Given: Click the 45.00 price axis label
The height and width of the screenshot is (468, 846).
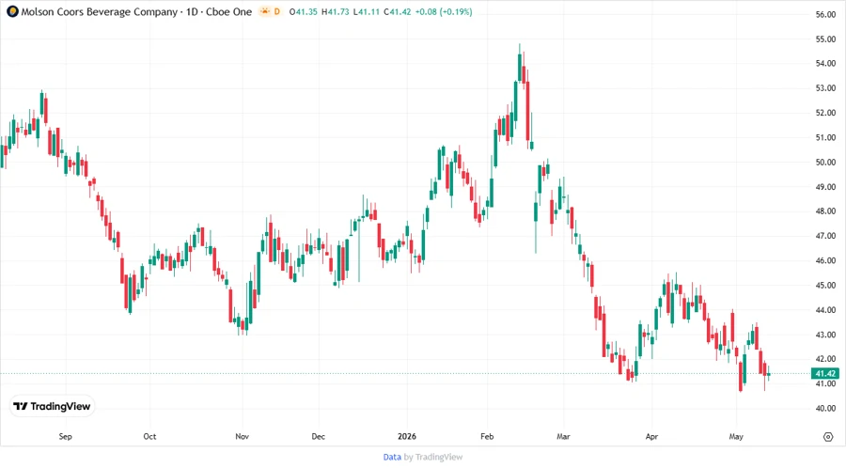Looking at the screenshot, I should point(825,286).
